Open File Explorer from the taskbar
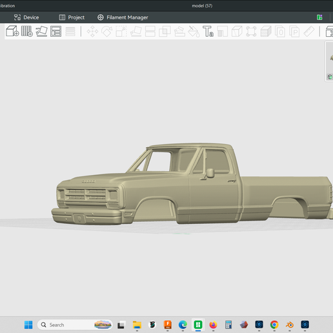This screenshot has width=333, height=333. click(137, 325)
